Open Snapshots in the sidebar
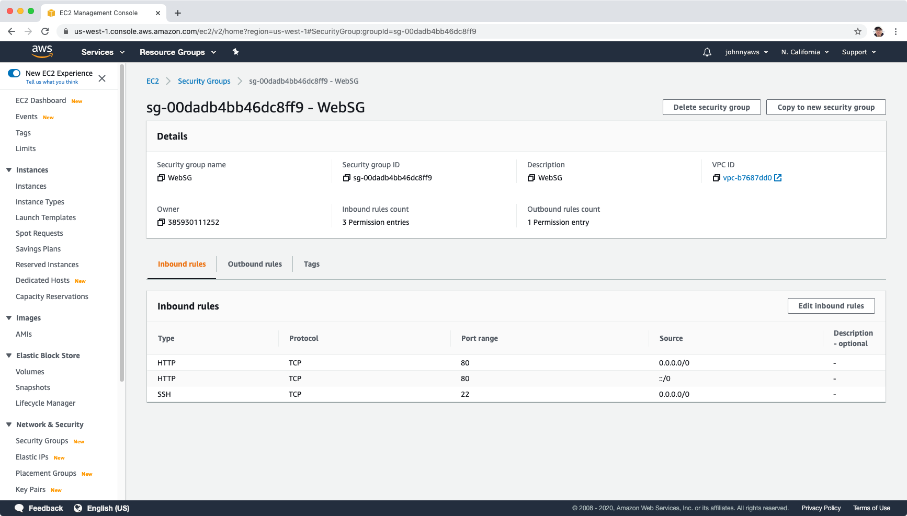The height and width of the screenshot is (516, 907). click(x=33, y=387)
